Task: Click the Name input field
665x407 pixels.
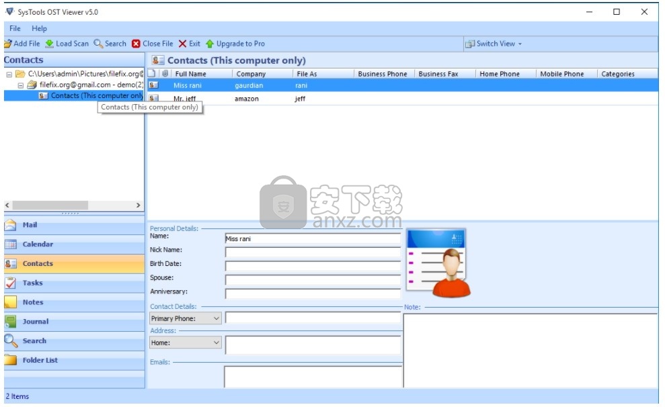Action: pyautogui.click(x=313, y=239)
